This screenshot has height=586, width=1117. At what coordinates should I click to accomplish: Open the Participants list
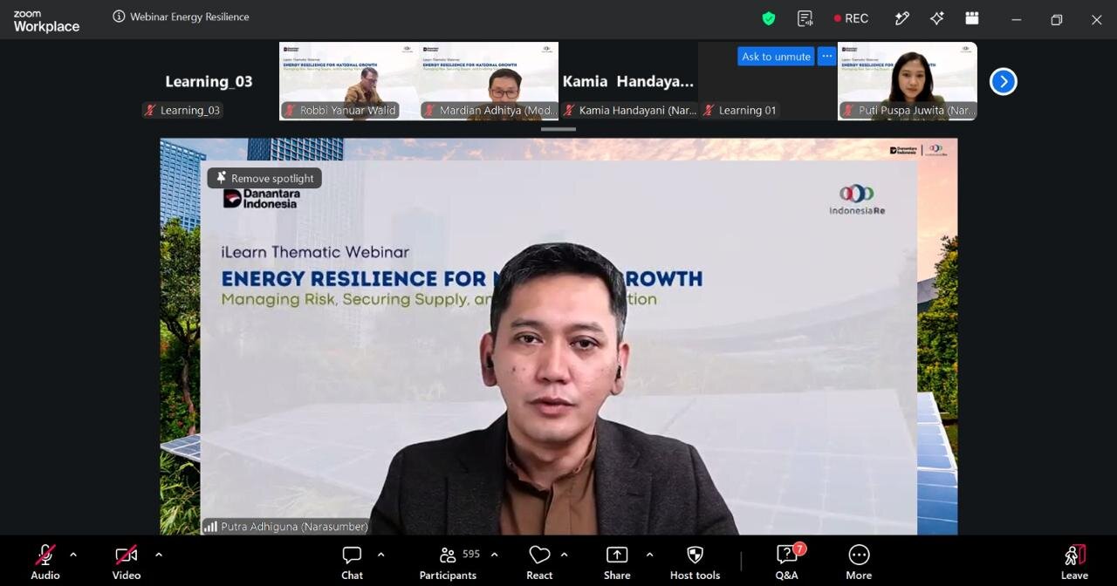(x=448, y=562)
